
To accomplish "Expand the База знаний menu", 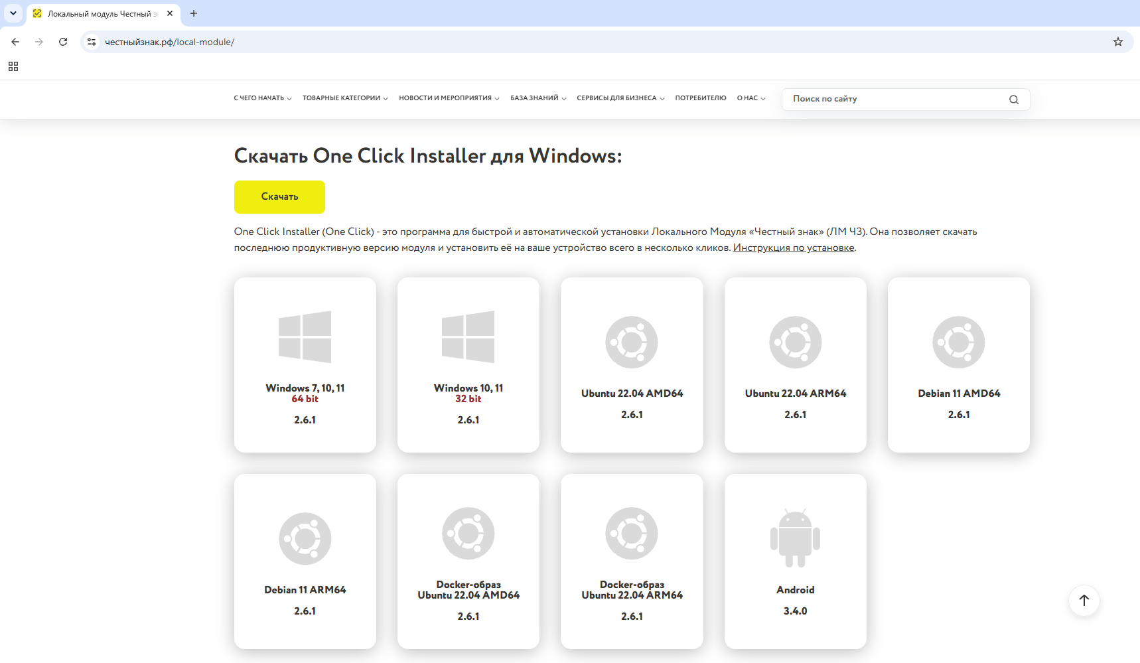I will pos(538,98).
